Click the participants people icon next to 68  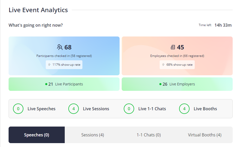[60, 47]
